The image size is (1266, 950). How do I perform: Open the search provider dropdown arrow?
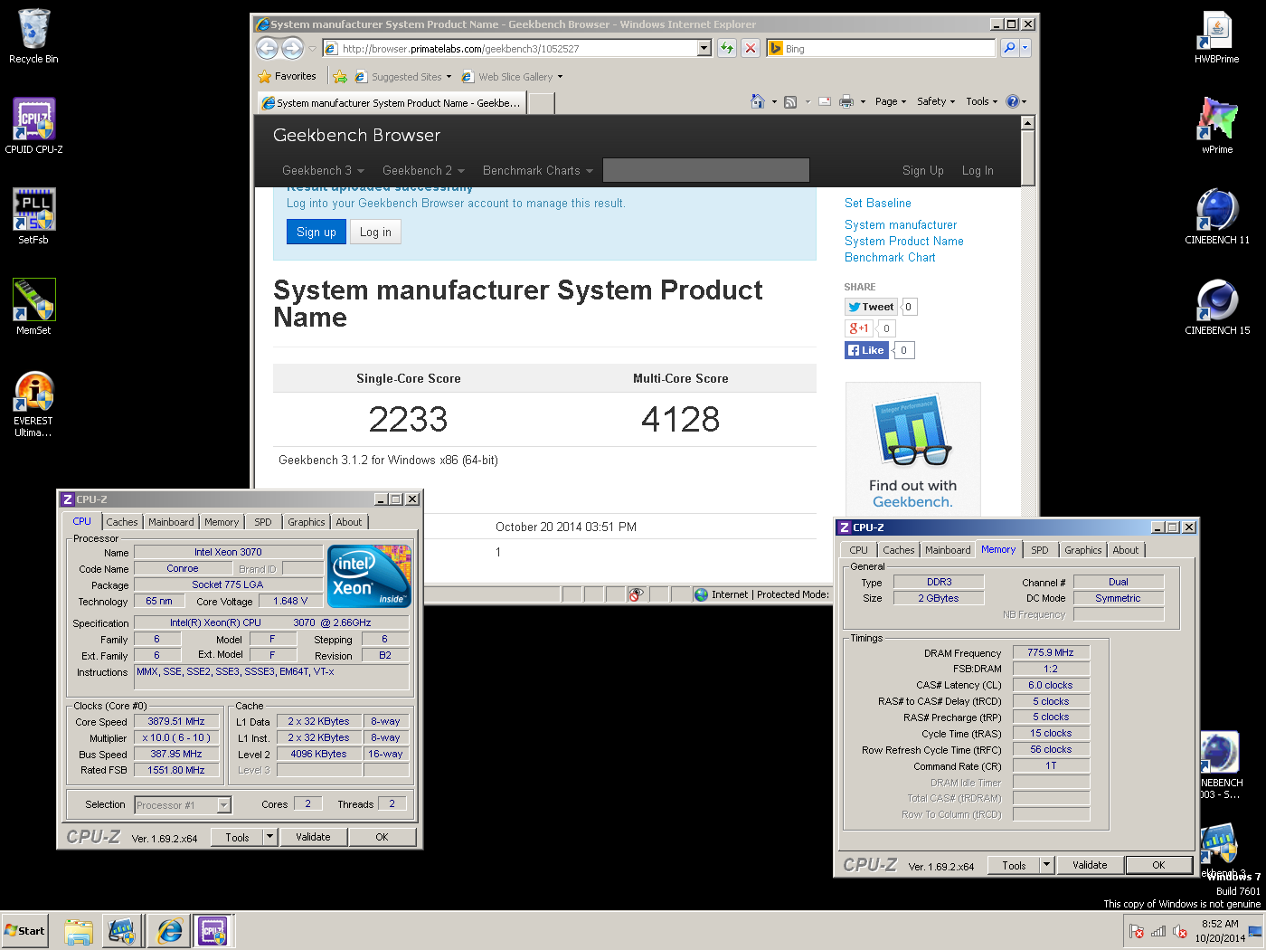(x=1025, y=48)
